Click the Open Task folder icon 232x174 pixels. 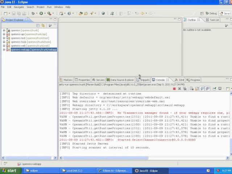point(86,13)
